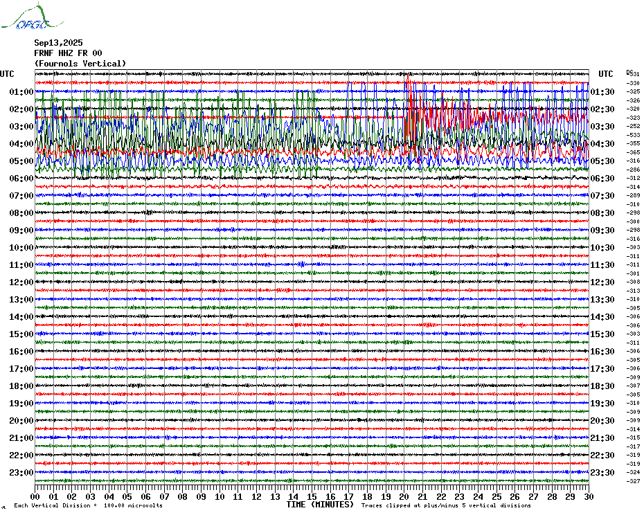The image size is (644, 515).
Task: Click minute 00 on the bottom axis
Action: [x=35, y=496]
